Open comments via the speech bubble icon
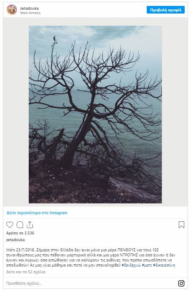 (x=20, y=225)
